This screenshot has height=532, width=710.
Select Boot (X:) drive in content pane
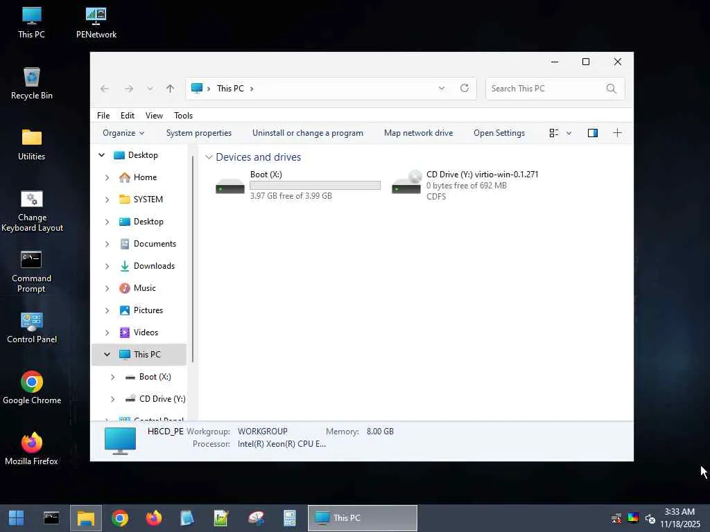(297, 185)
